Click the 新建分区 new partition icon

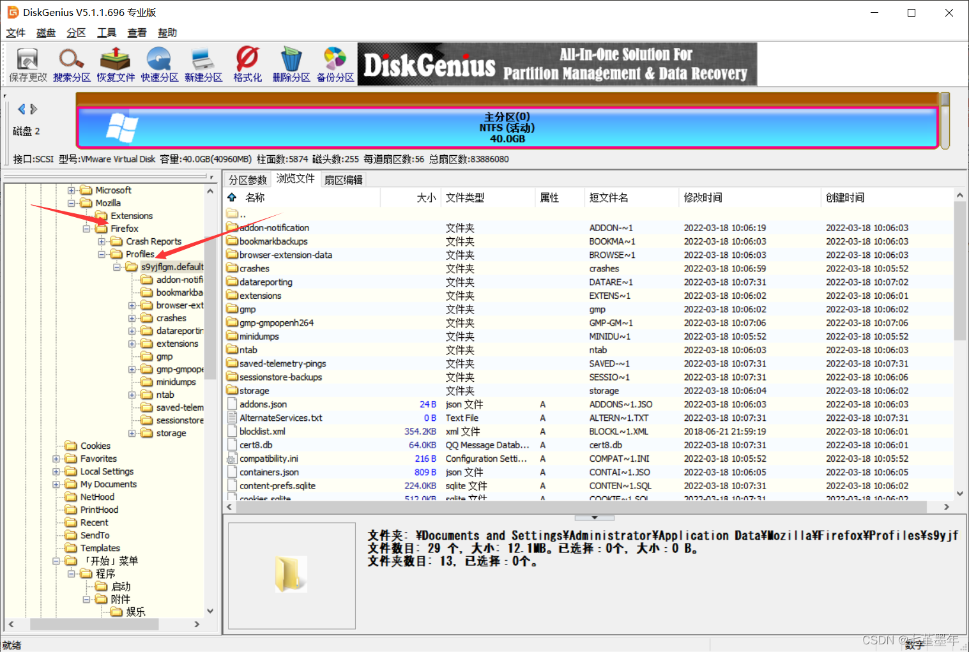tap(203, 64)
